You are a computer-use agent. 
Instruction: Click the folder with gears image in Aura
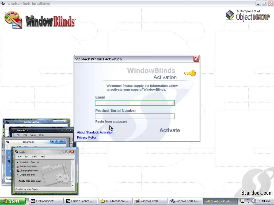56,174
